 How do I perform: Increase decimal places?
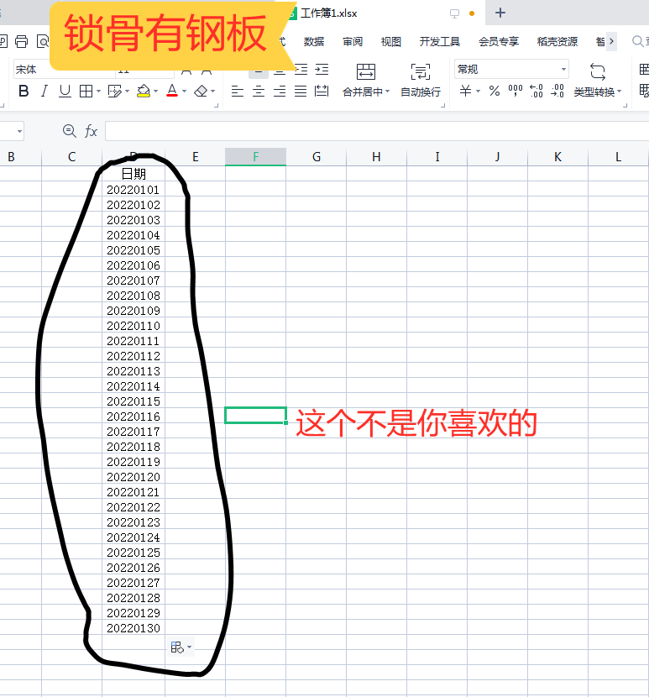pyautogui.click(x=536, y=92)
